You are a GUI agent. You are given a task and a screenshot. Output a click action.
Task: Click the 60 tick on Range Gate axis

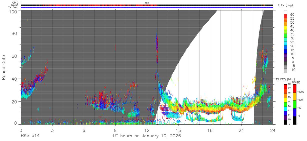point(14,56)
